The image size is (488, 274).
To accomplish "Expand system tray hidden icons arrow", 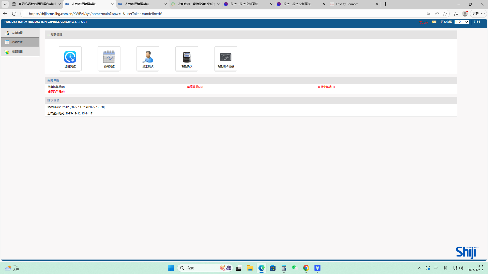I will click(420, 268).
